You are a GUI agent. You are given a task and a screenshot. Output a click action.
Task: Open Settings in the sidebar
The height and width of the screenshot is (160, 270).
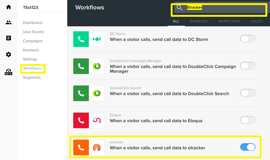(30, 59)
